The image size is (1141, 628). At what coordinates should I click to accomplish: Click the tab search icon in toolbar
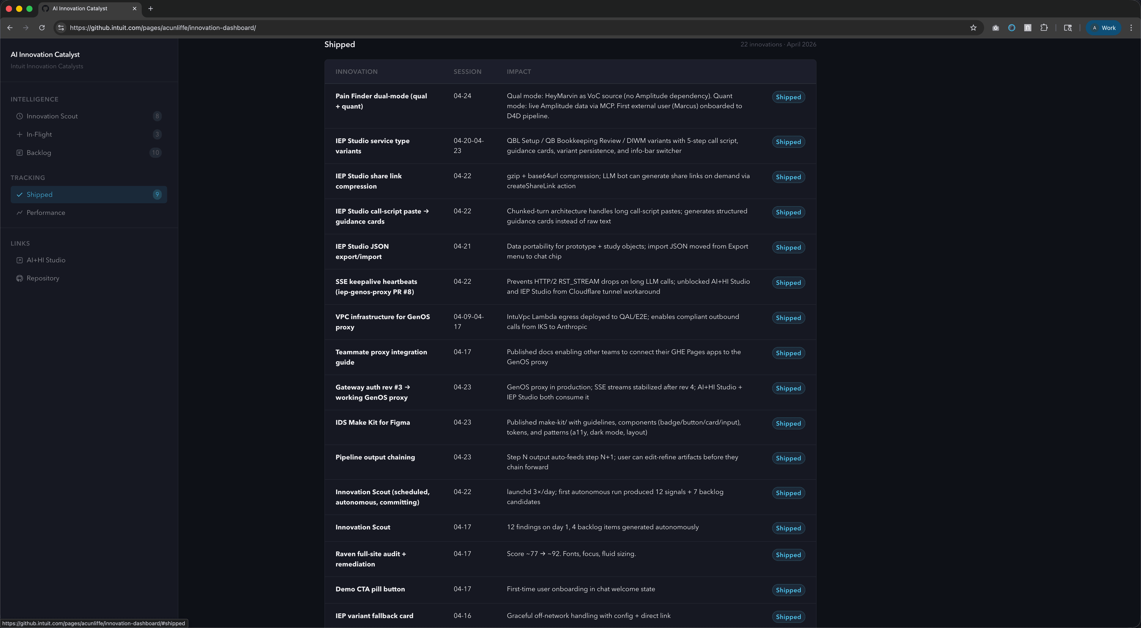point(1068,27)
